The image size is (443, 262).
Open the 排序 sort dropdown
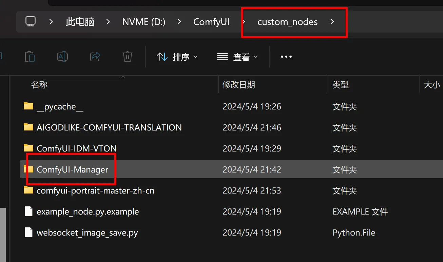point(177,57)
